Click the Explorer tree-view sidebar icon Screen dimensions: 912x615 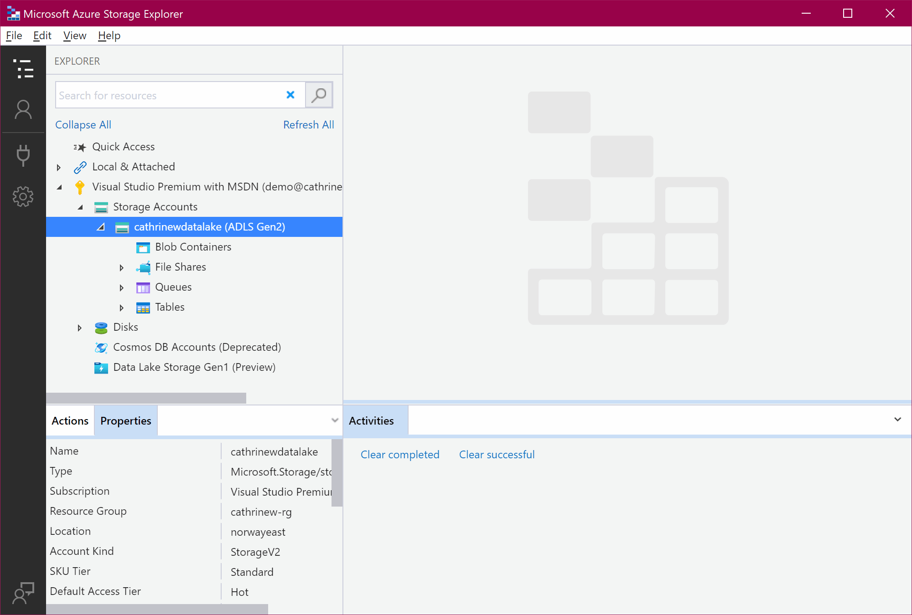tap(23, 69)
